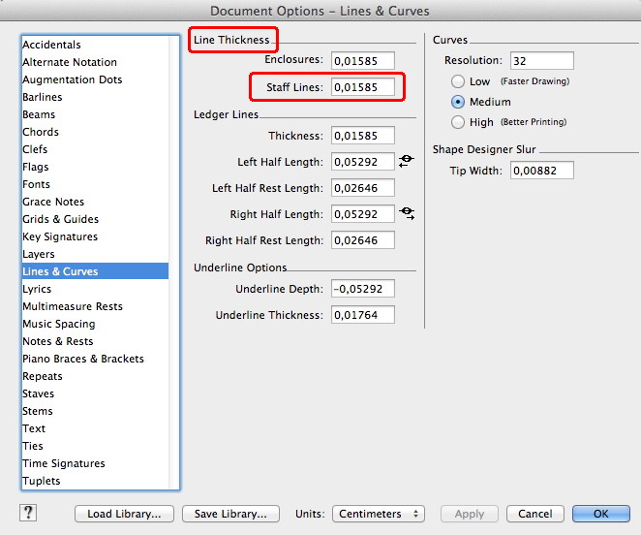Click the Enclosures thickness field
The width and height of the screenshot is (641, 535).
(x=362, y=61)
